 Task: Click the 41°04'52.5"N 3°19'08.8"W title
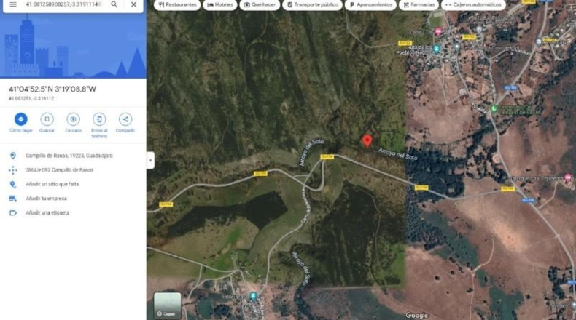52,89
